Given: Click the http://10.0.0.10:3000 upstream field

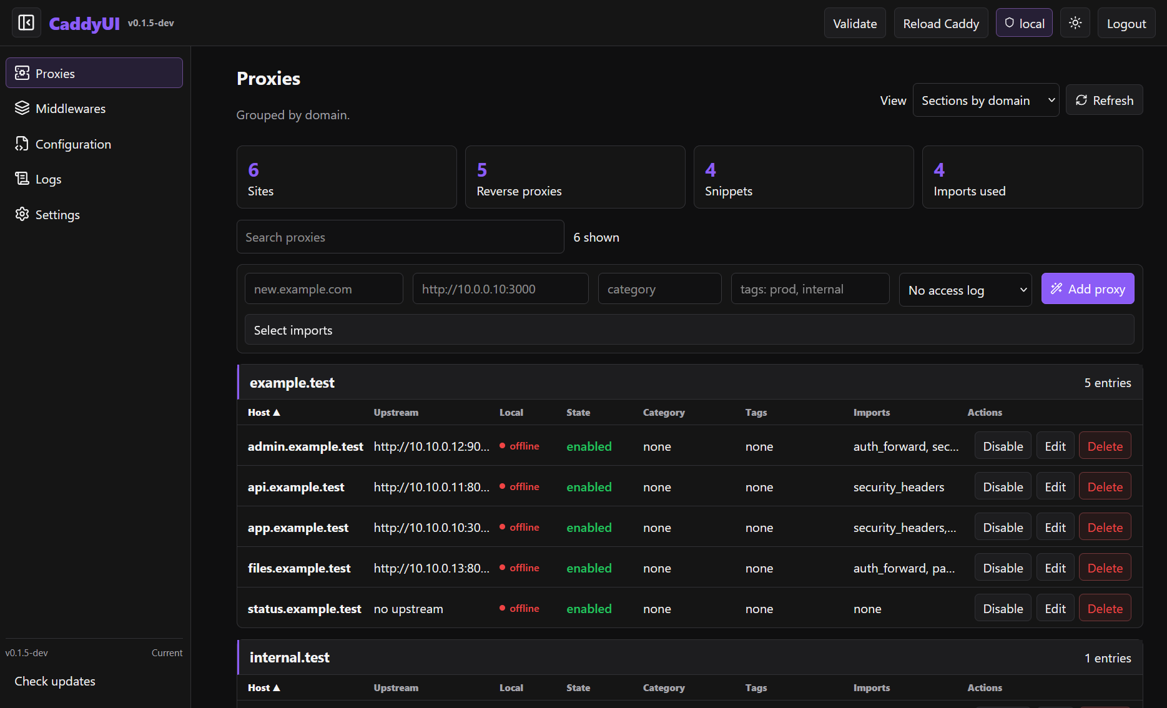Looking at the screenshot, I should point(500,288).
